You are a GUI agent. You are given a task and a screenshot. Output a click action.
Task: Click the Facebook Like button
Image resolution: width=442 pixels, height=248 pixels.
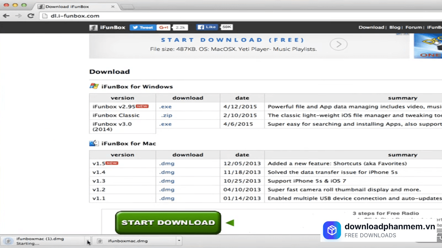coord(207,27)
